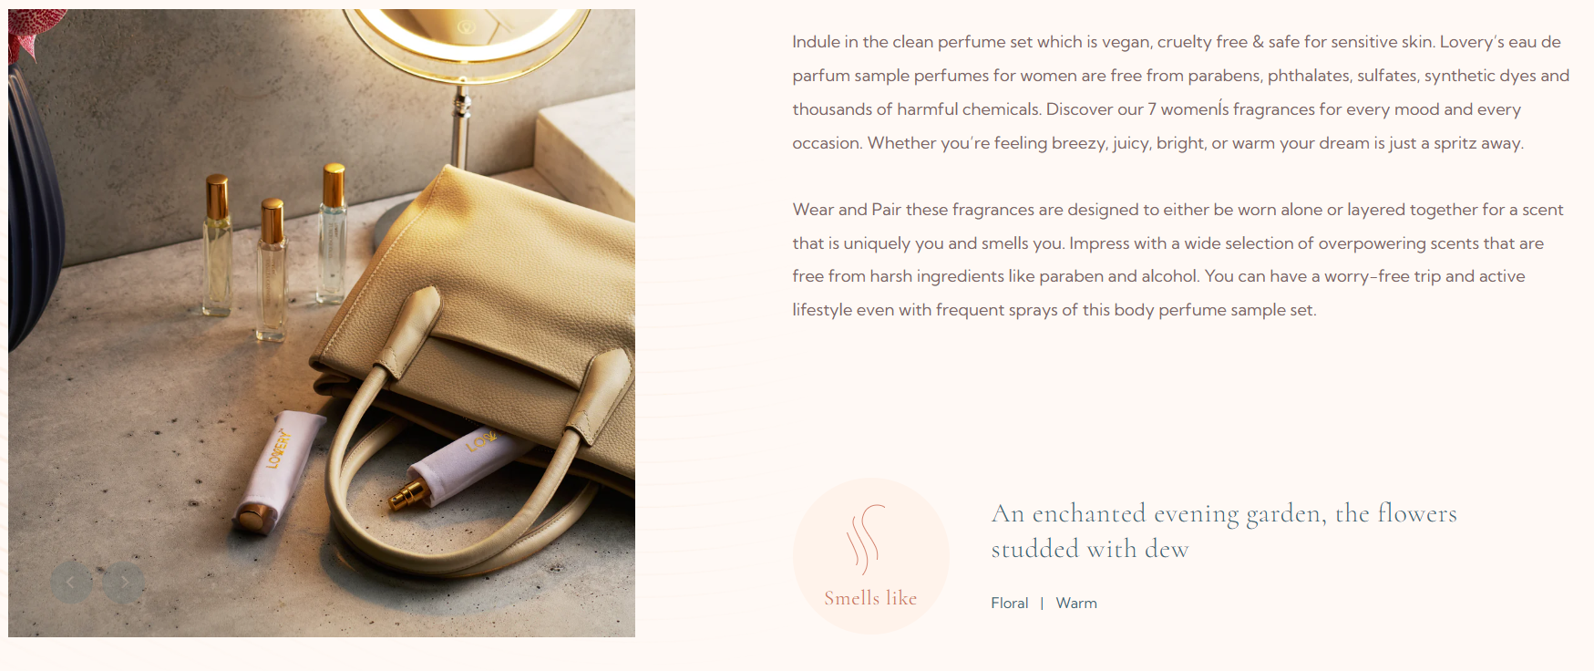Click the enchanted evening garden headline
The image size is (1594, 671).
tap(1223, 531)
